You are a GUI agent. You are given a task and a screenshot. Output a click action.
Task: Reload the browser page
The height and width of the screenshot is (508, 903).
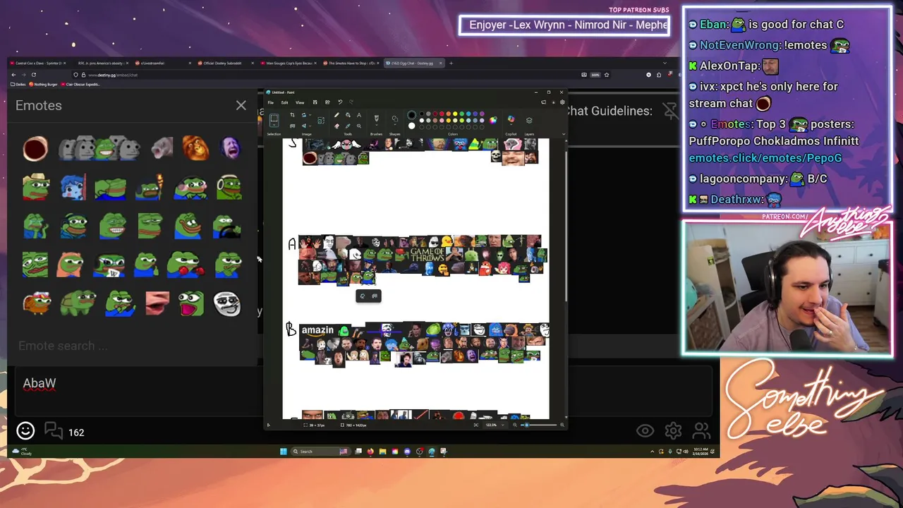33,75
